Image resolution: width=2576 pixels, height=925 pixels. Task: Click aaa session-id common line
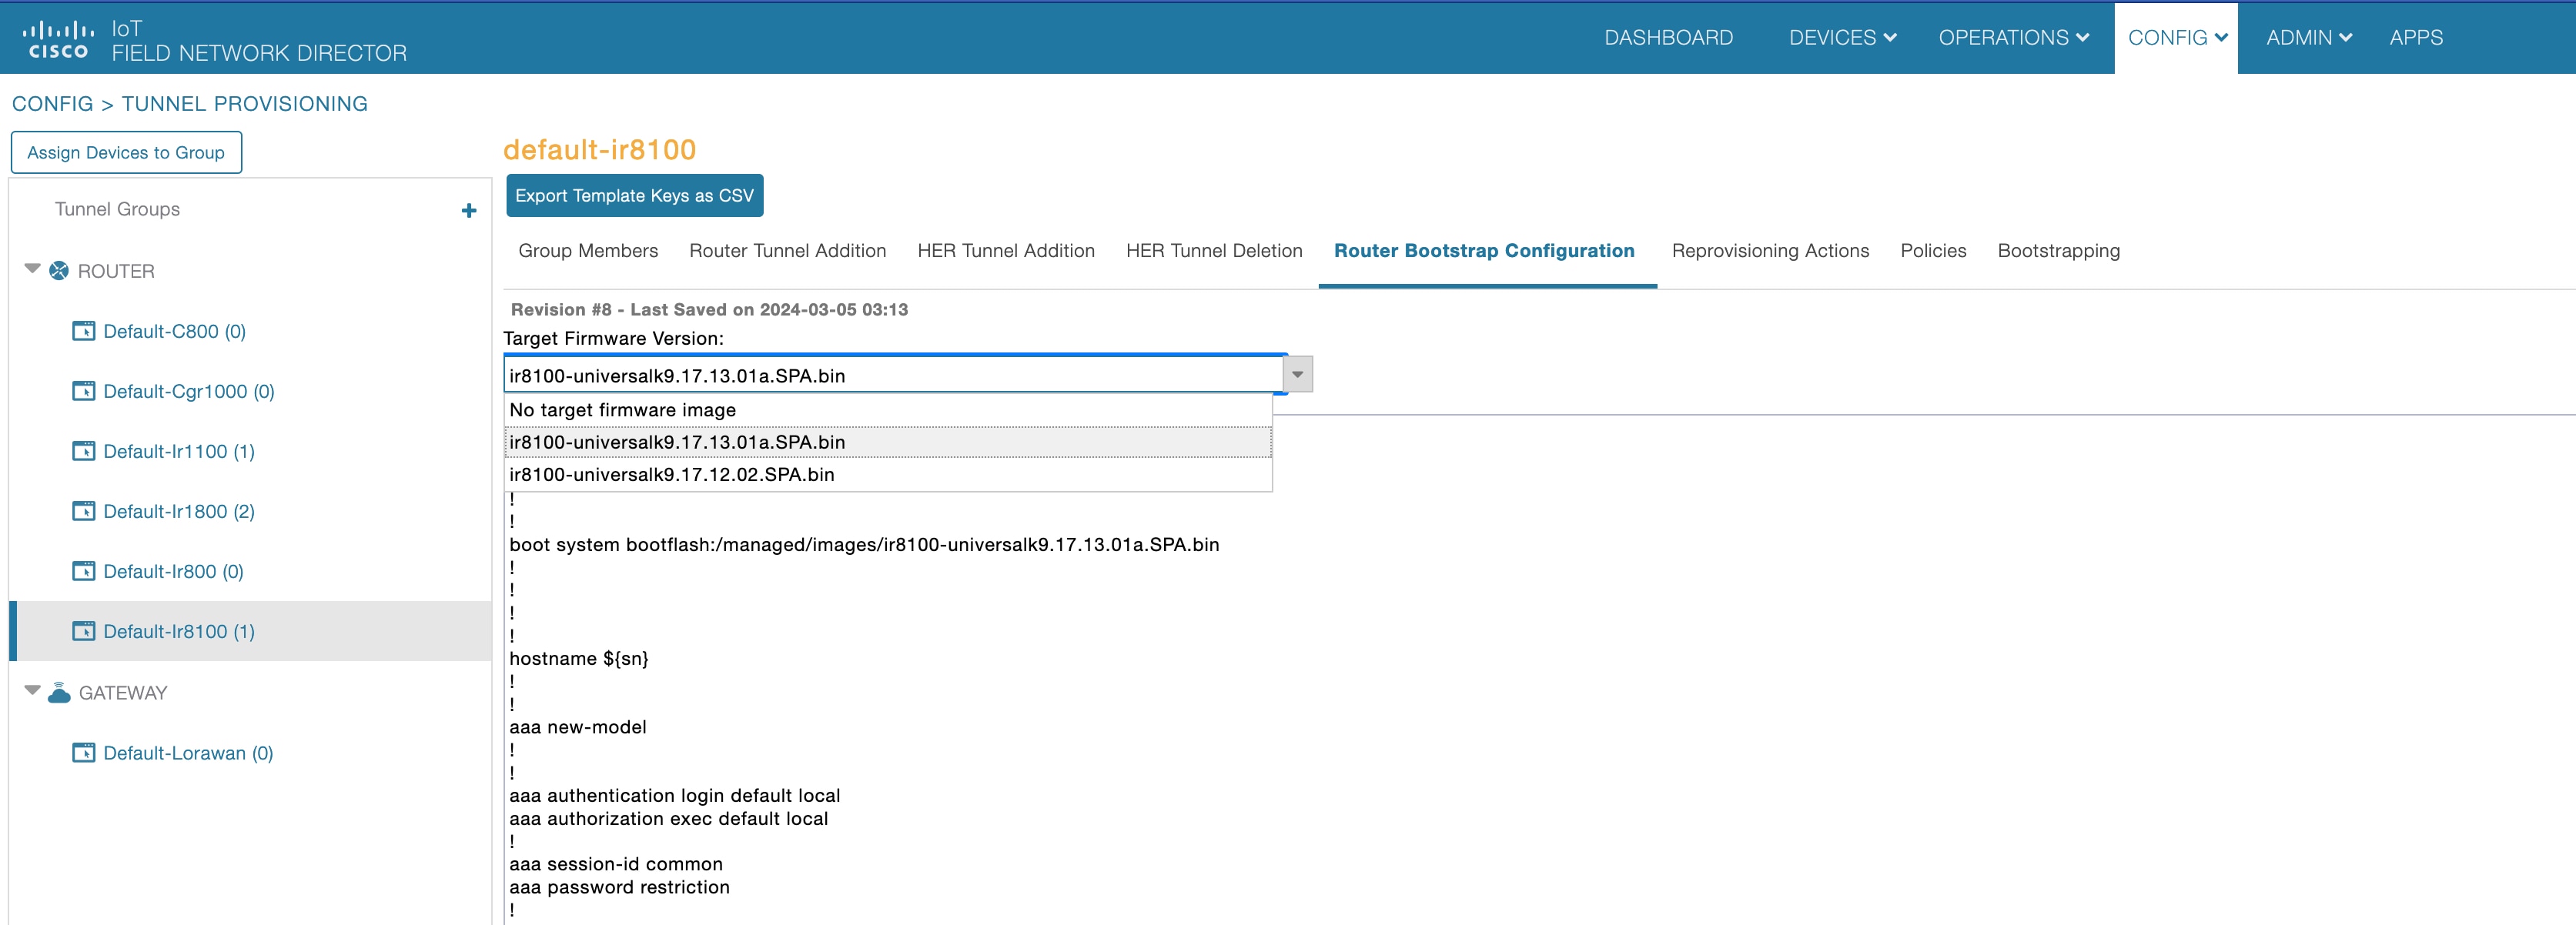(616, 864)
